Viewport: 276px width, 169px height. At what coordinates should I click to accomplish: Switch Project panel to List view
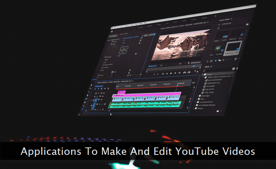pos(211,61)
